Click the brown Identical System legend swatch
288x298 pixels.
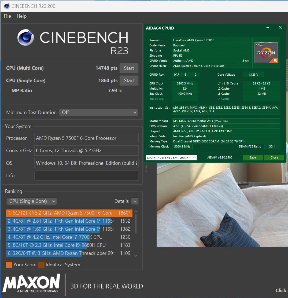pyautogui.click(x=41, y=265)
